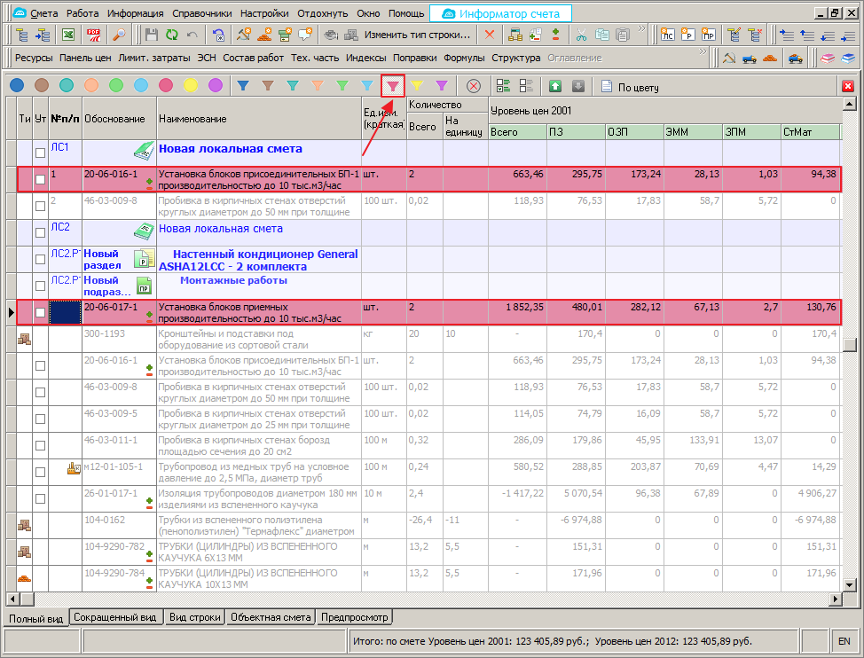Select the yellow color circle swatch

coord(190,86)
